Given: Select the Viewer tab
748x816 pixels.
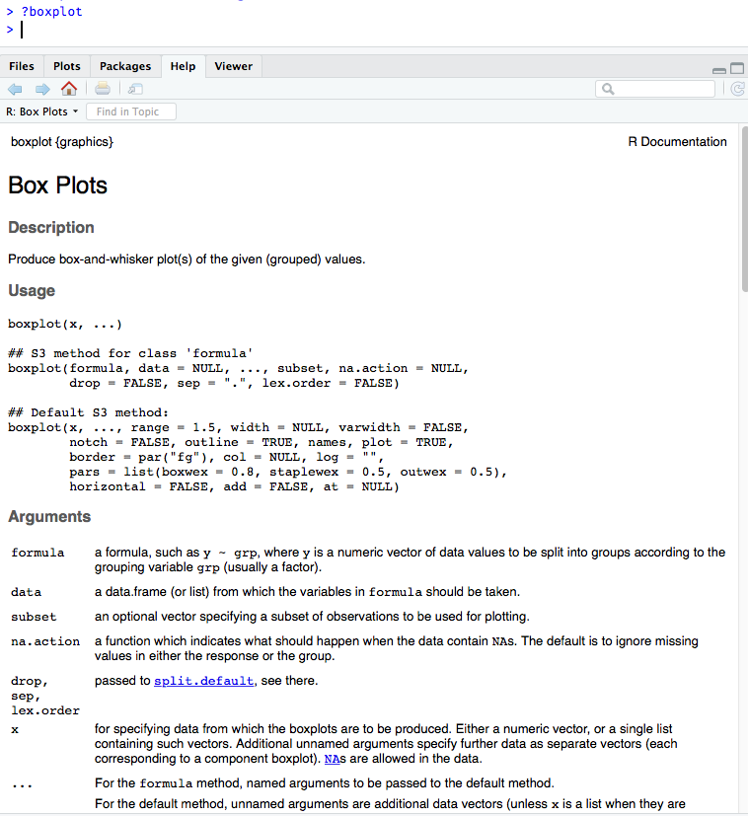Looking at the screenshot, I should coord(233,66).
